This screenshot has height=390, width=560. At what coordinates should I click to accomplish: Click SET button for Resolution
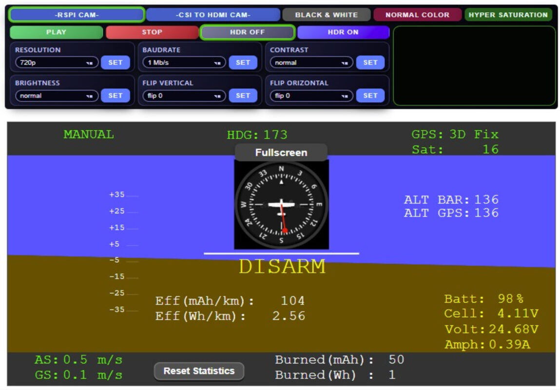click(x=116, y=62)
